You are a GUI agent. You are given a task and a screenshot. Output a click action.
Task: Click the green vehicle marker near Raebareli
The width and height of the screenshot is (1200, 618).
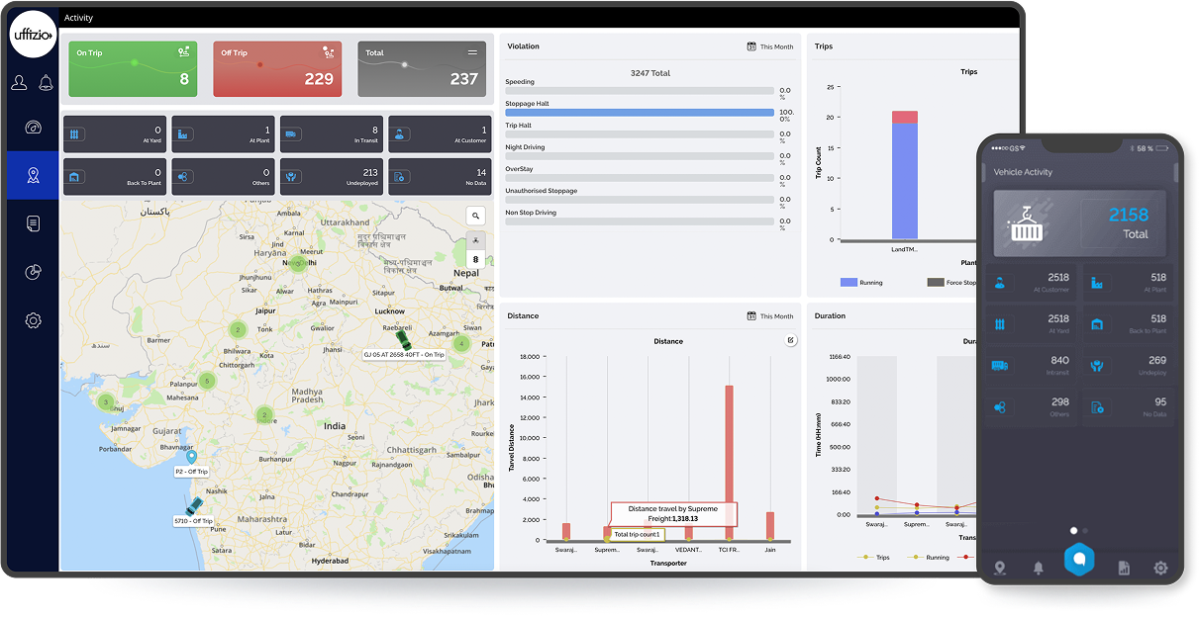[403, 338]
